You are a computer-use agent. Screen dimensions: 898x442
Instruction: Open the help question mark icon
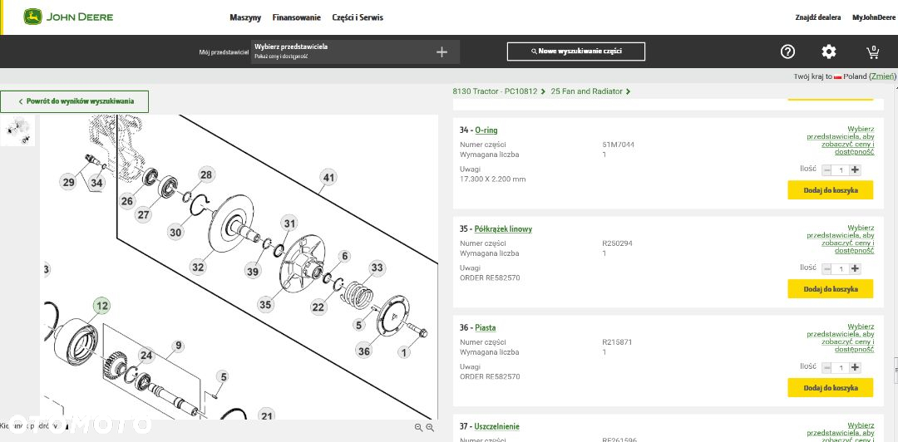pos(787,52)
